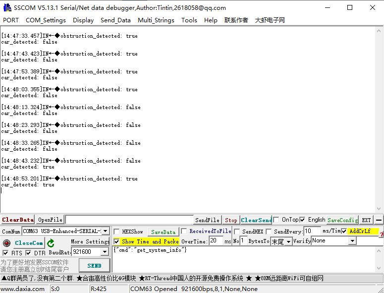Open the BaudRate 921600 dropdown

pyautogui.click(x=105, y=252)
